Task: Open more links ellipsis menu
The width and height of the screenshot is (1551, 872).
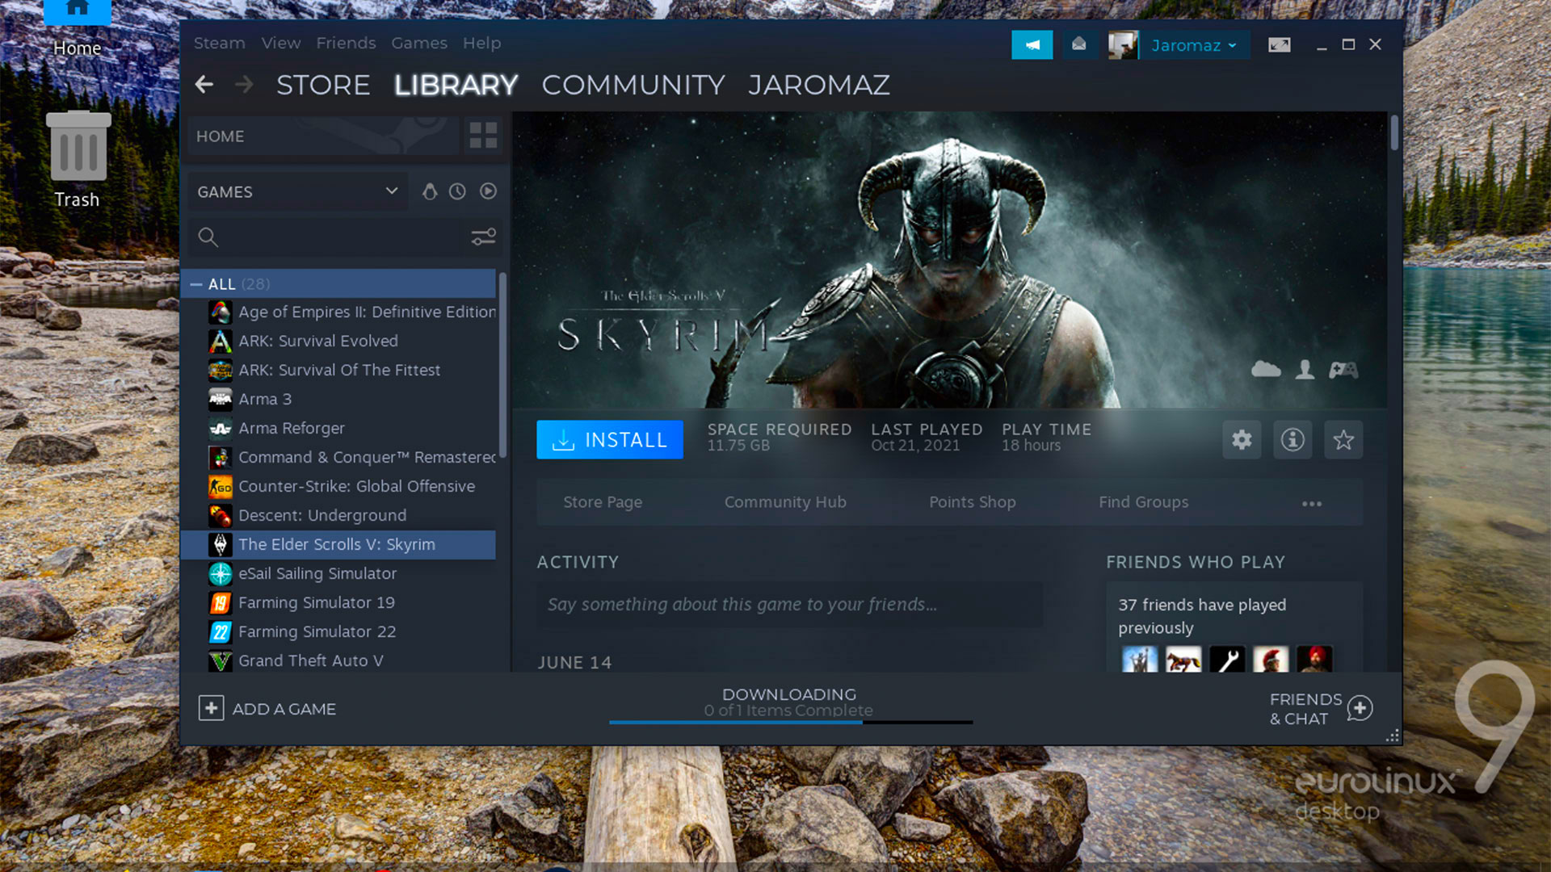Action: tap(1312, 504)
